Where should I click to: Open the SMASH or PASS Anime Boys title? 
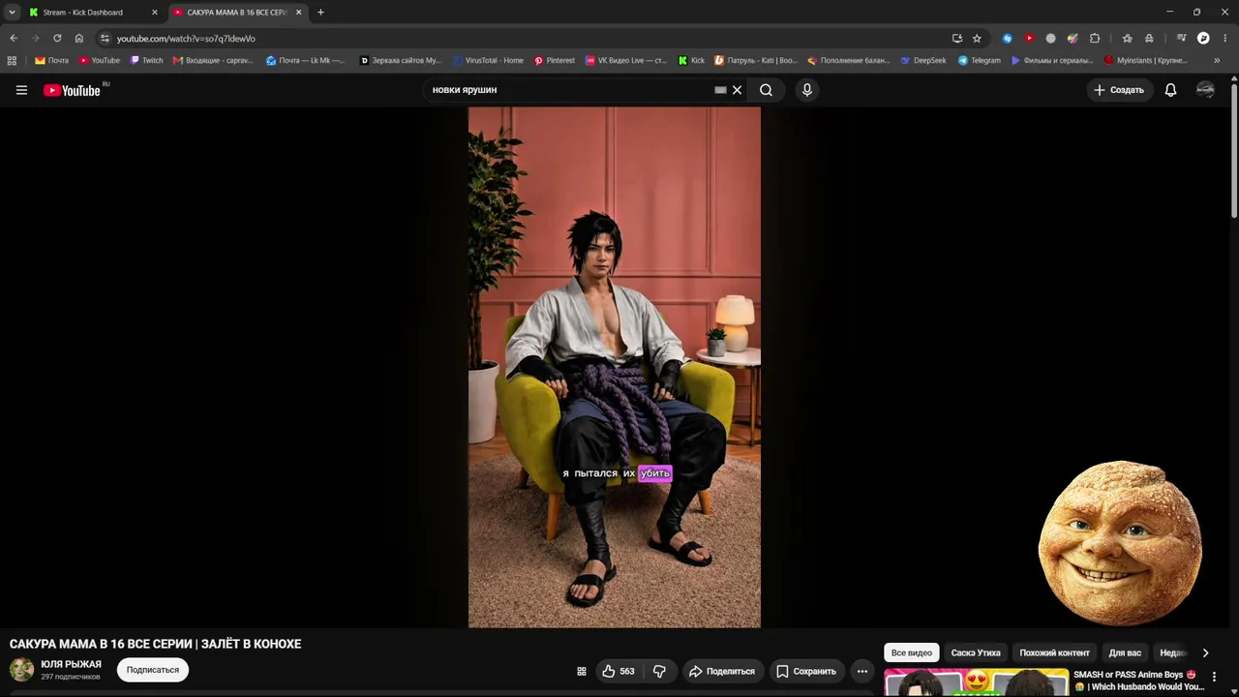[1138, 681]
